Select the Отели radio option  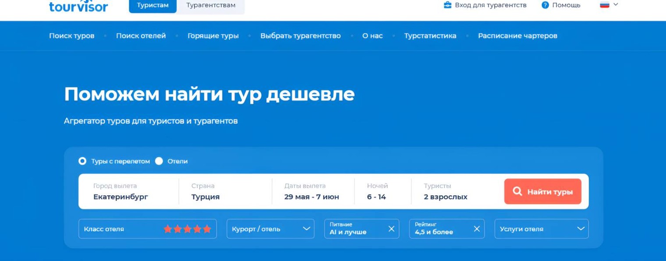tap(159, 161)
